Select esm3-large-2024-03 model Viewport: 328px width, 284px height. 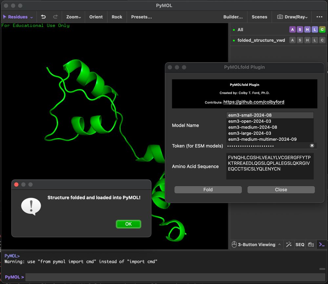(x=270, y=133)
